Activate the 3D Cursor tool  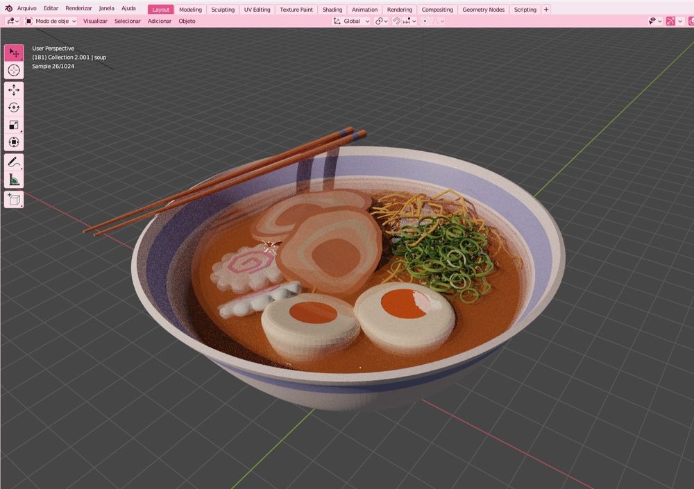tap(14, 70)
